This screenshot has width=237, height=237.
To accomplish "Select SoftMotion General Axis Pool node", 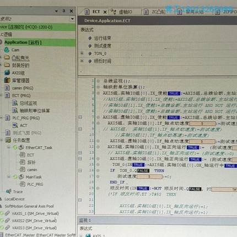I will point(29,206).
